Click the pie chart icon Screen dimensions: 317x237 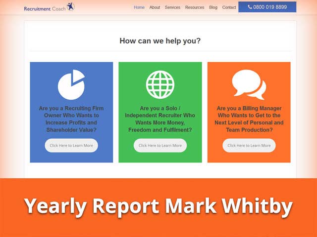point(71,85)
